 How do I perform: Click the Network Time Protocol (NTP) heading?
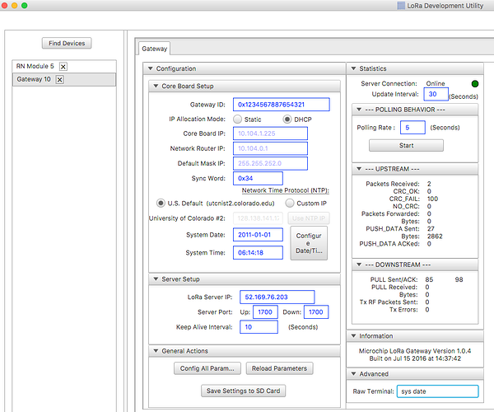pos(286,190)
